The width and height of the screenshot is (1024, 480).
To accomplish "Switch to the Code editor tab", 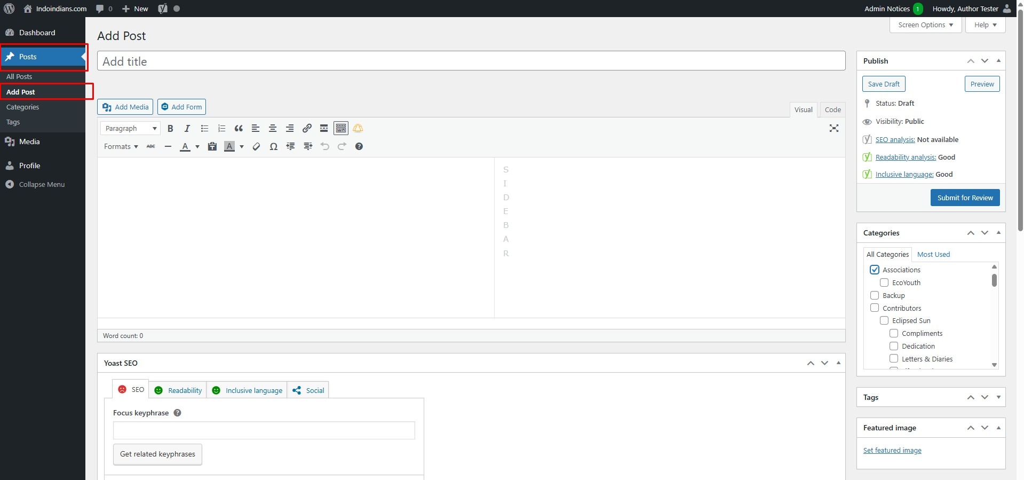I will tap(832, 110).
